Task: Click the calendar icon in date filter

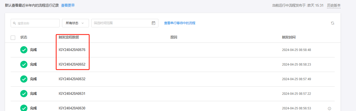Action: point(153,23)
